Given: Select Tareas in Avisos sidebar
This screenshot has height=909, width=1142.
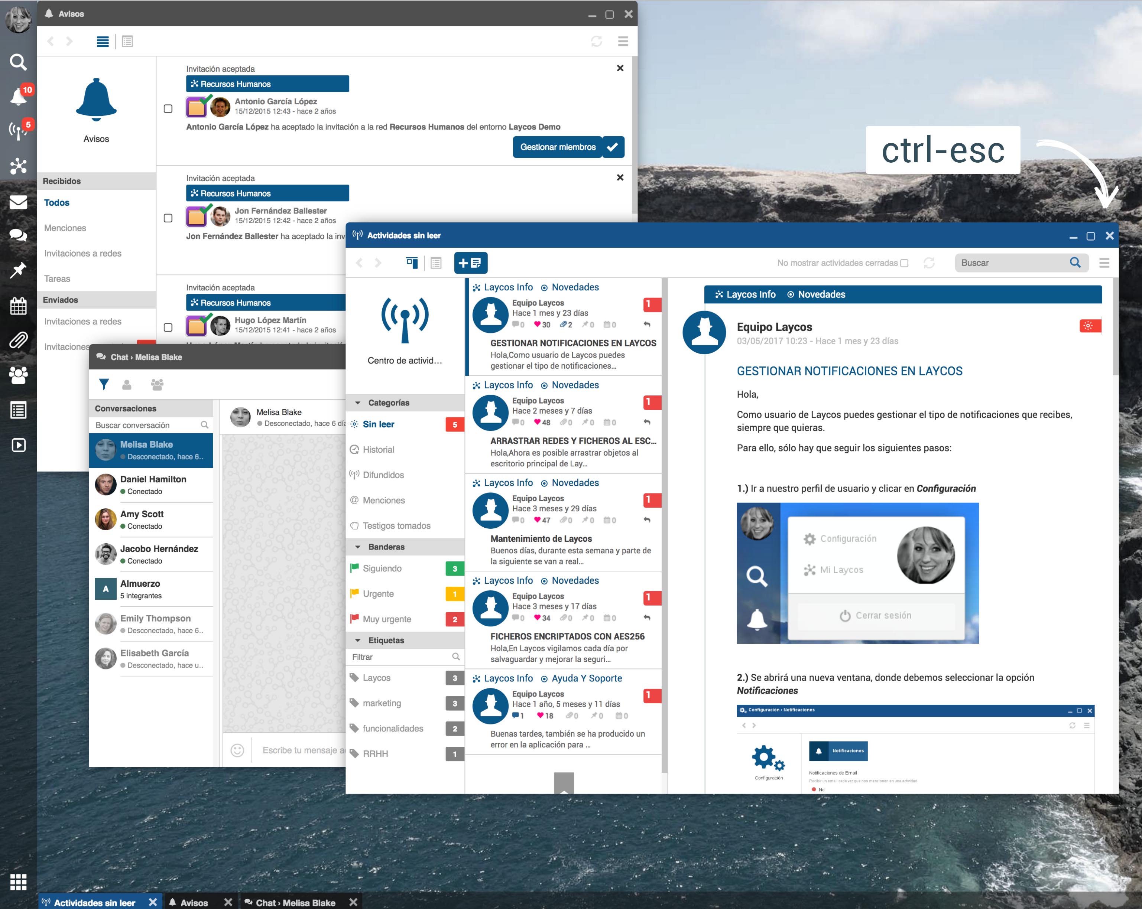Looking at the screenshot, I should (57, 278).
